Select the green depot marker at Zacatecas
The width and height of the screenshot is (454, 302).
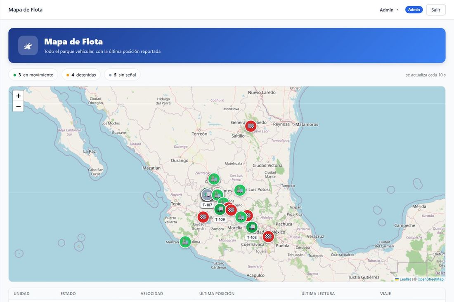coord(214,179)
